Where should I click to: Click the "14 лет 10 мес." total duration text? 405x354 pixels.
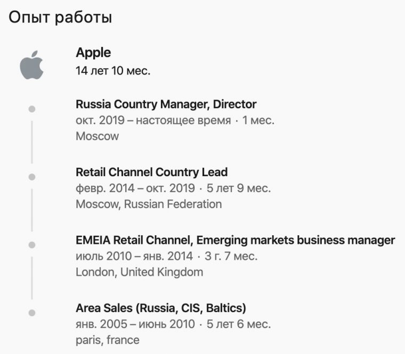coord(113,71)
